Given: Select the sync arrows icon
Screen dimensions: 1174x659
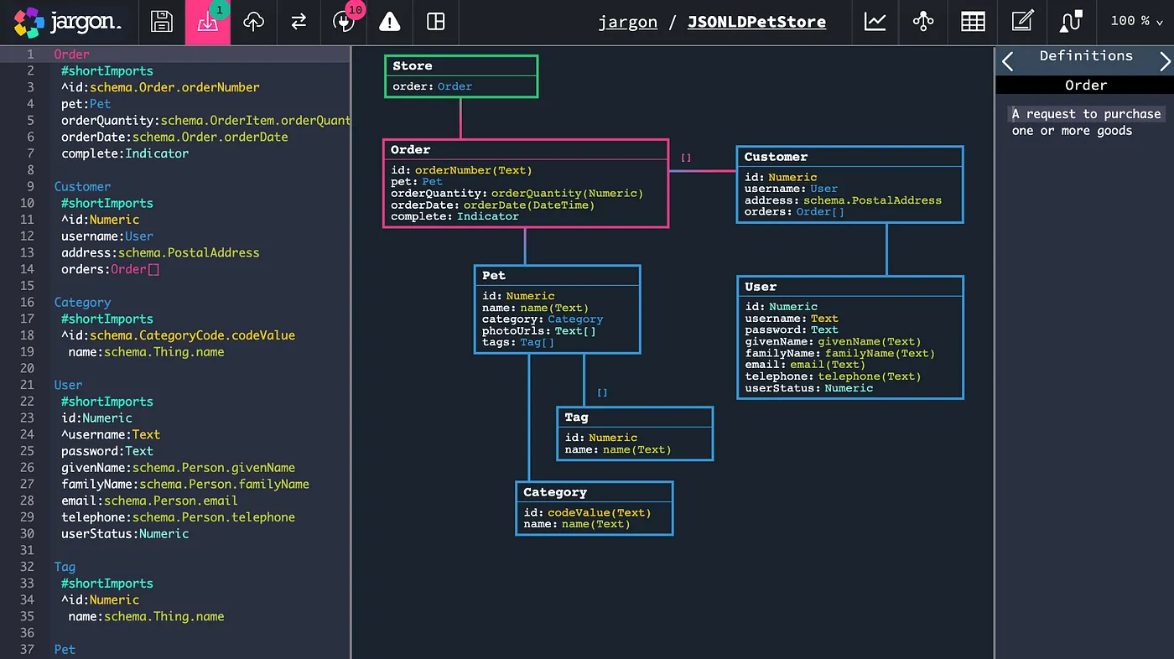Looking at the screenshot, I should [299, 22].
